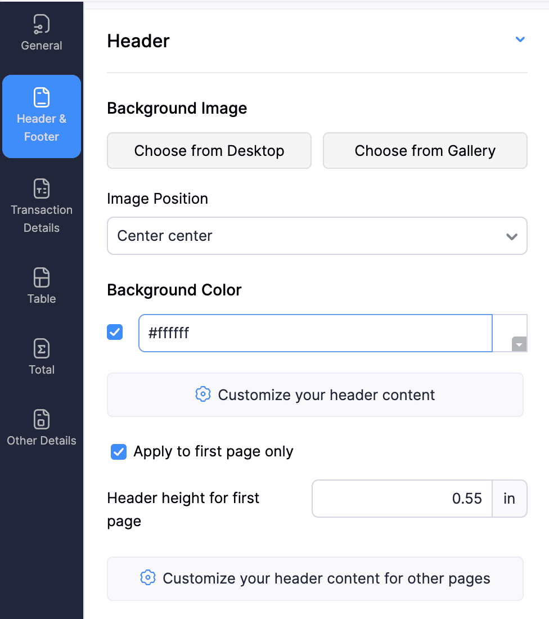This screenshot has width=549, height=619.
Task: Click the Choose from Desktop button
Action: [209, 151]
